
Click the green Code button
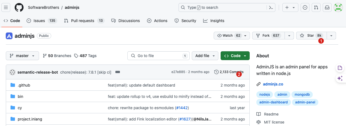coord(235,56)
